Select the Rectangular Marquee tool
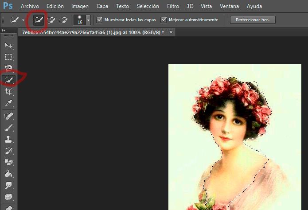The height and width of the screenshot is (210, 308). (8, 57)
